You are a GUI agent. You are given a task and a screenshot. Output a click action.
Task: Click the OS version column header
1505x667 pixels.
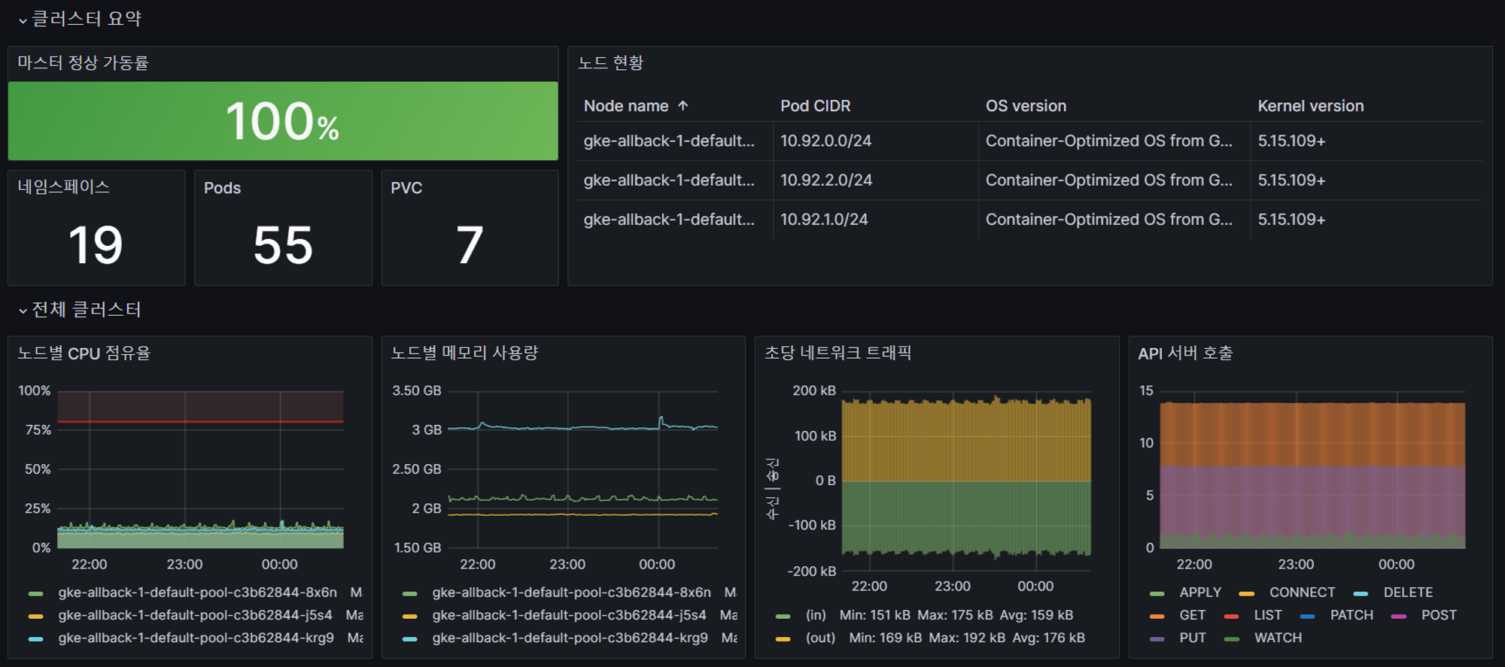tap(1026, 106)
